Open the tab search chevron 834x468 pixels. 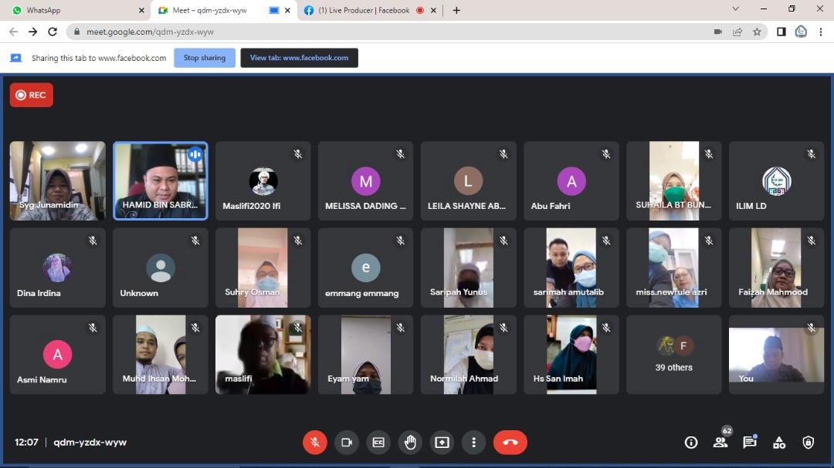(736, 9)
